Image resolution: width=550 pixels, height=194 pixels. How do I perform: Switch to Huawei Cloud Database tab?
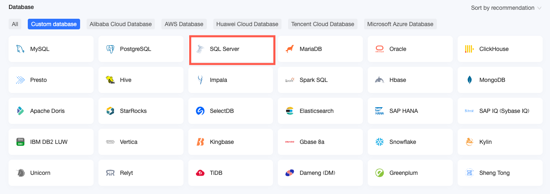pos(247,24)
